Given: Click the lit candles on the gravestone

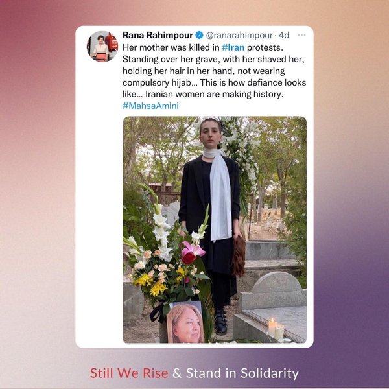Looking at the screenshot, I should click(x=276, y=328).
